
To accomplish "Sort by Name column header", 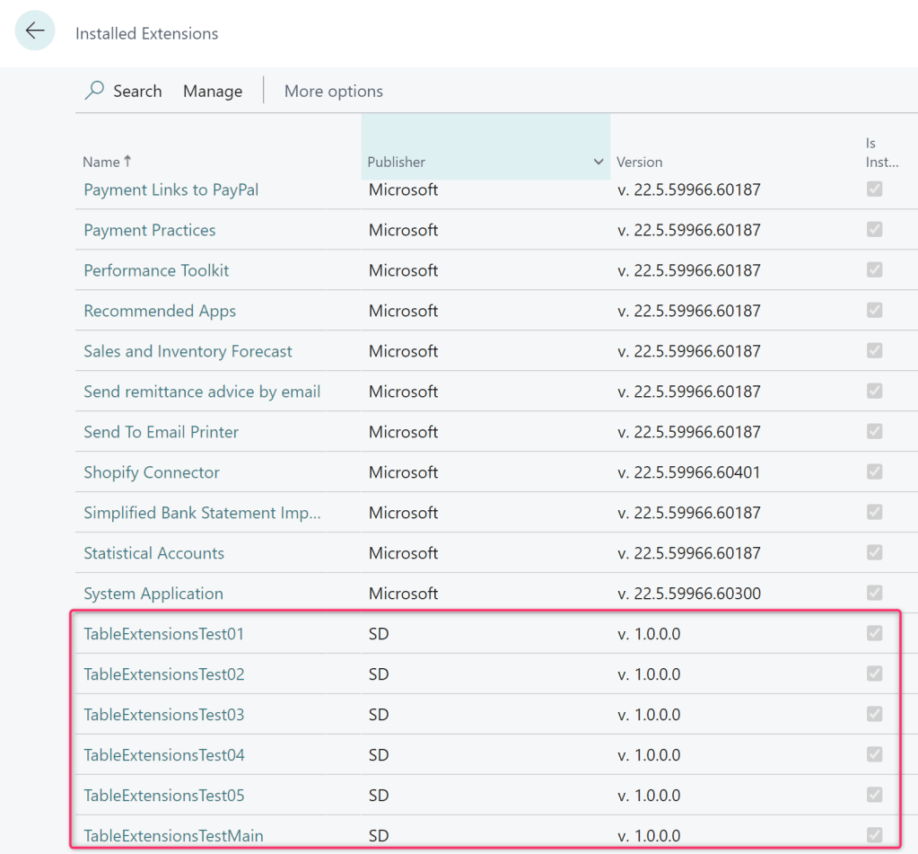I will [x=101, y=162].
